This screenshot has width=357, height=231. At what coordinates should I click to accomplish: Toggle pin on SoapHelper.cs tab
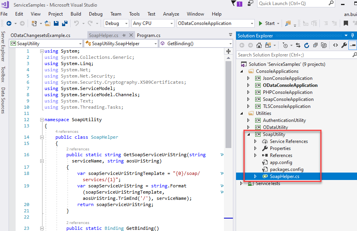tap(124, 35)
